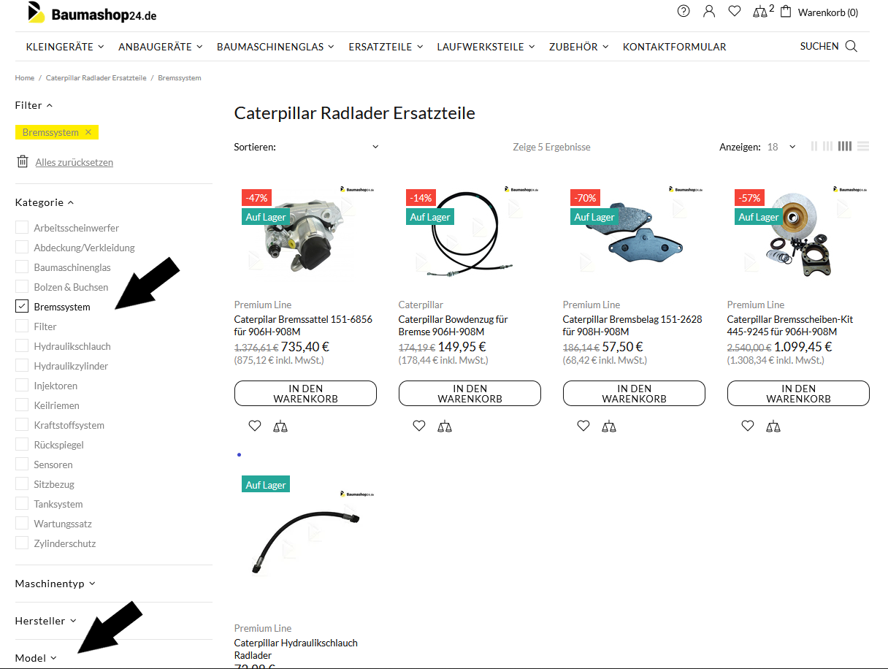Compare the Bremssattel 151-6856 product
The height and width of the screenshot is (669, 888).
coord(280,426)
